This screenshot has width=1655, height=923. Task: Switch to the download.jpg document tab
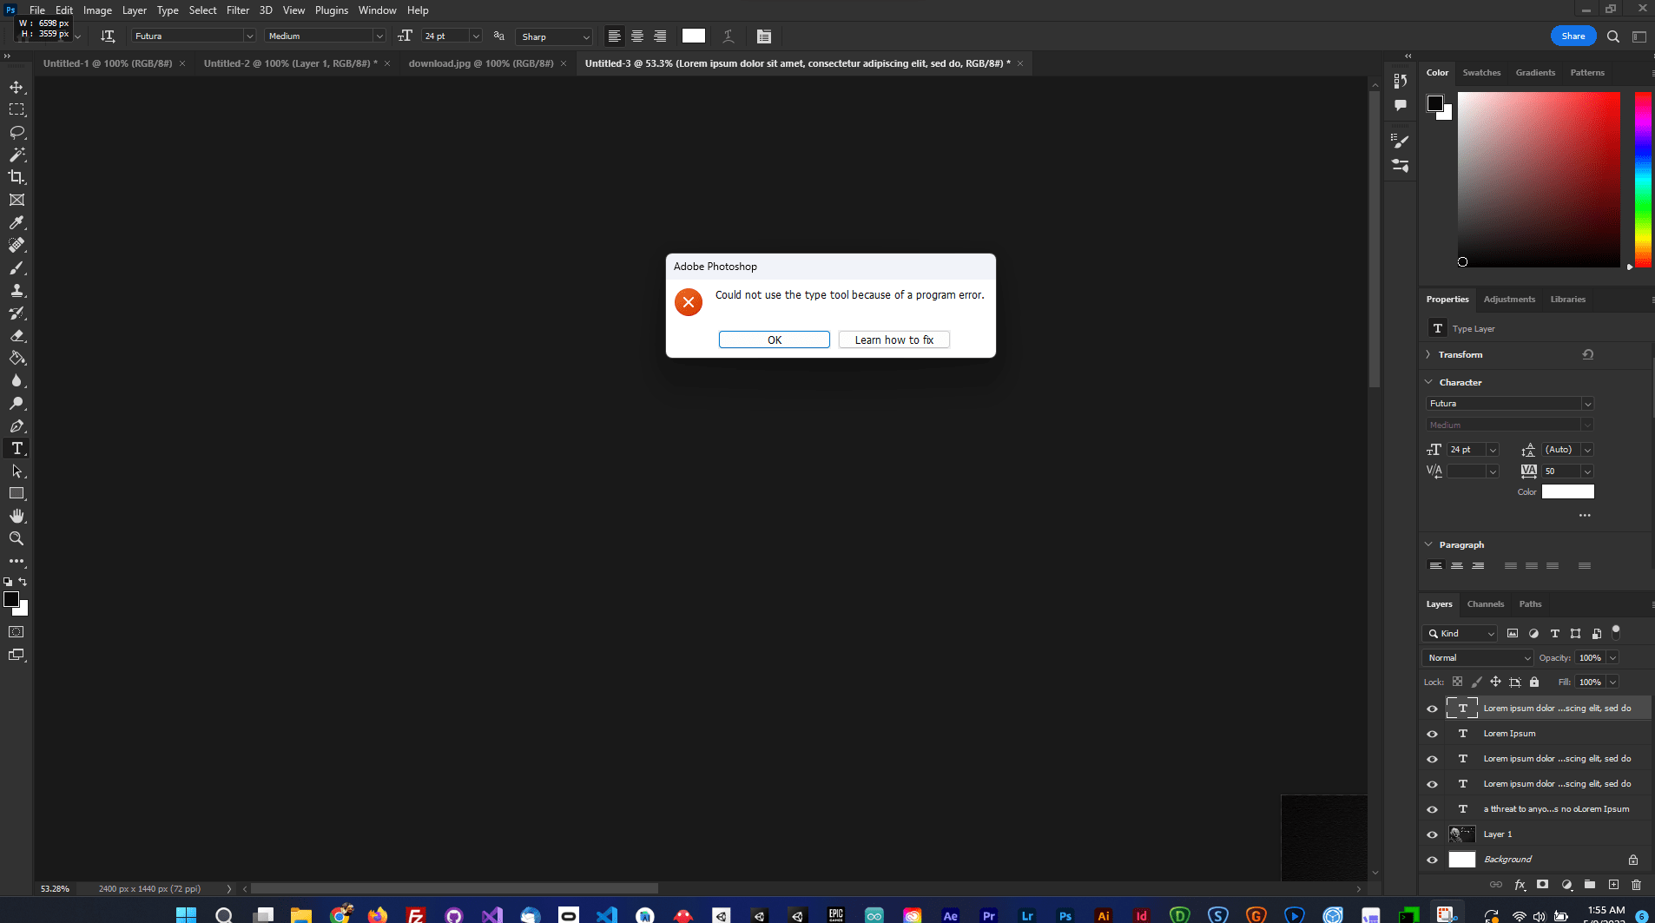pos(481,63)
